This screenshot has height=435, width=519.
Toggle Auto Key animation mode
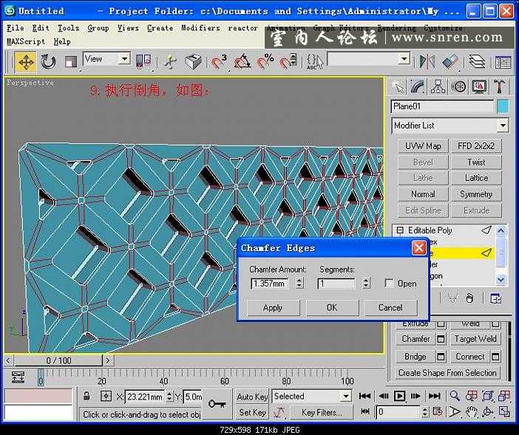coord(252,397)
